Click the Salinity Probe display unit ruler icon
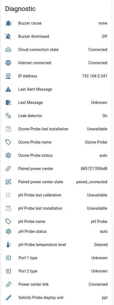The image size is (114, 305). [x=9, y=297]
